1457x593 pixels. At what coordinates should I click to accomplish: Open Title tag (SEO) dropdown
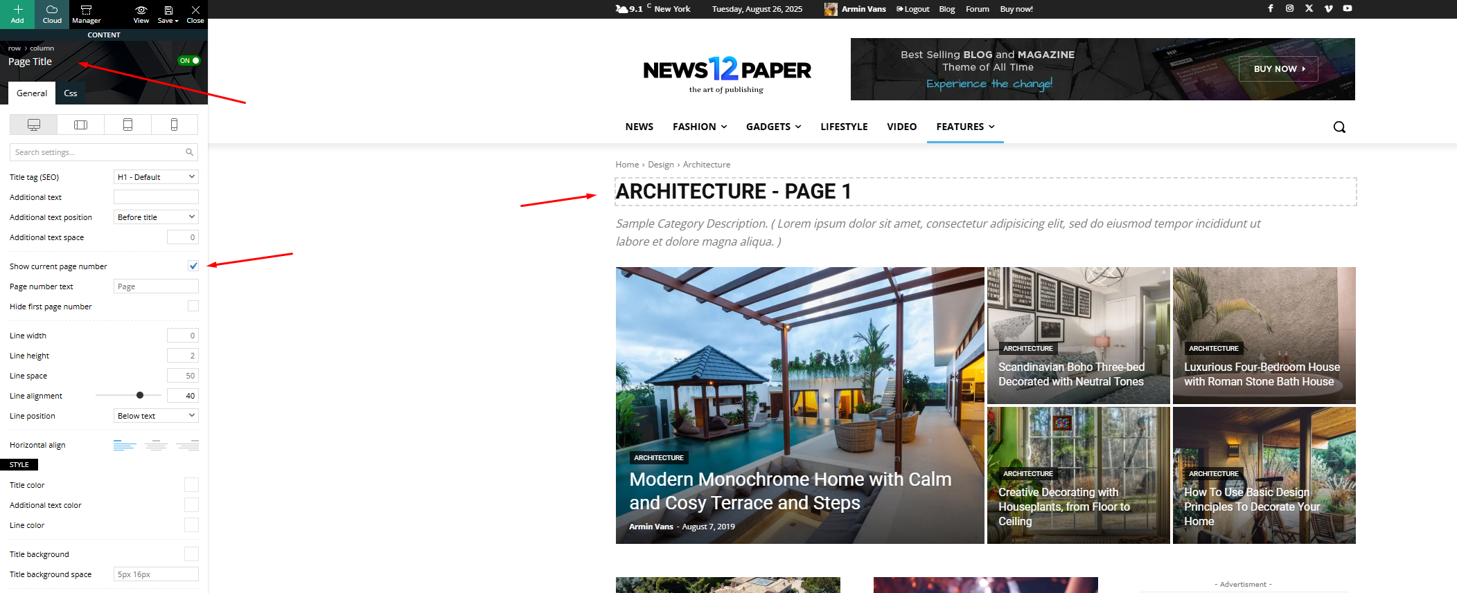pos(156,177)
